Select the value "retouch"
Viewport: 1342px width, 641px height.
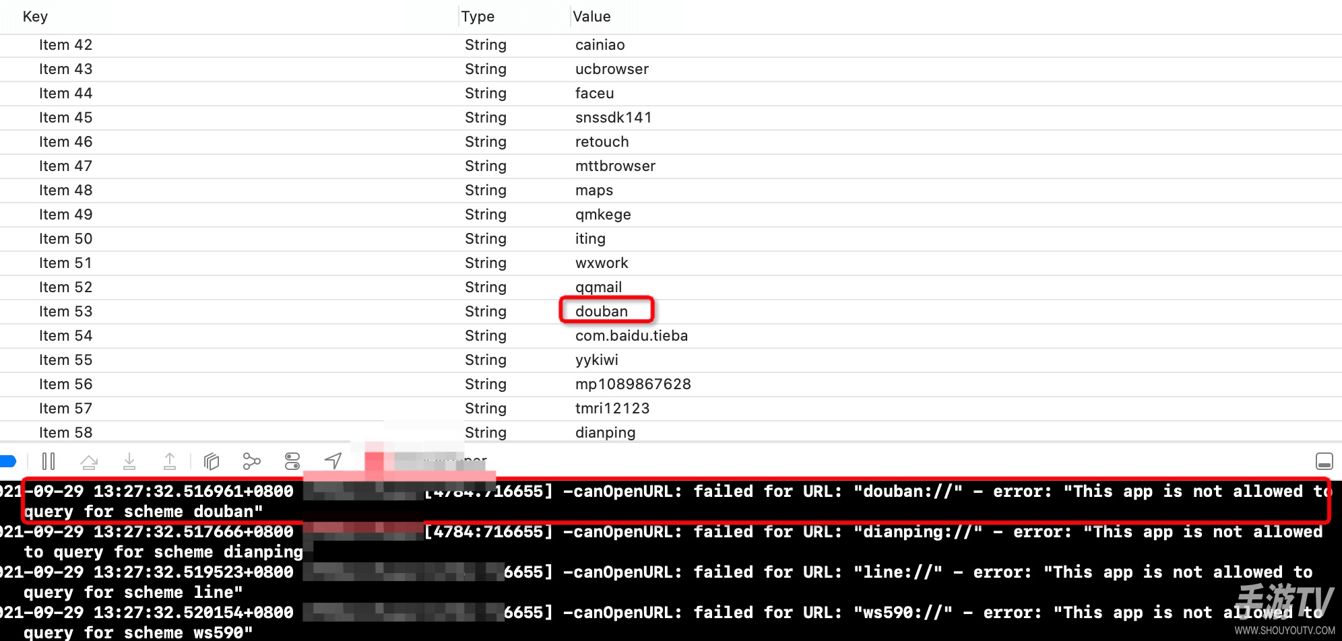pos(602,142)
